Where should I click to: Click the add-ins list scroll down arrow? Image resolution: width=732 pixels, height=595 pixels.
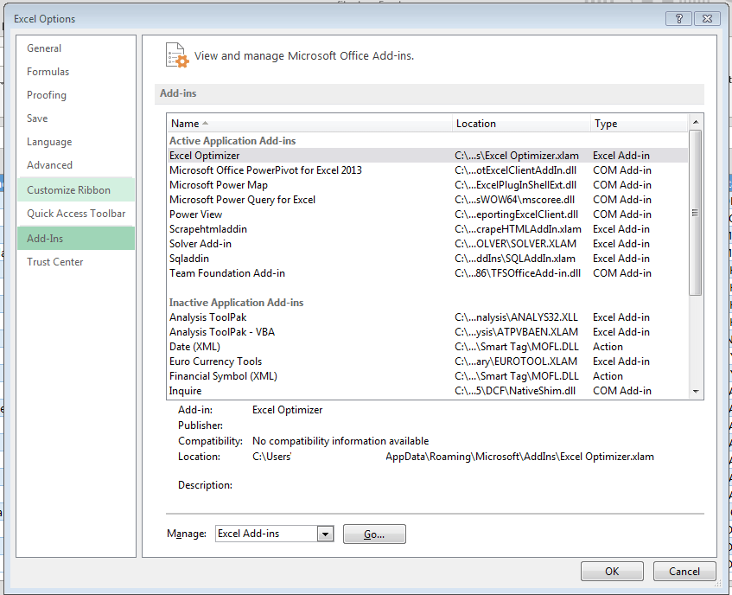click(x=696, y=392)
